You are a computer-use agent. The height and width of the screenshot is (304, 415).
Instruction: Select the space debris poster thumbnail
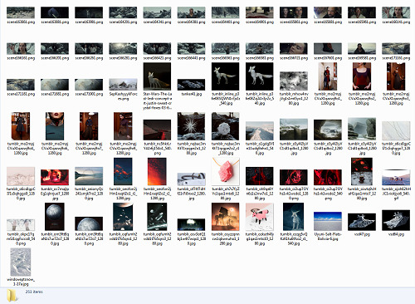(157, 217)
